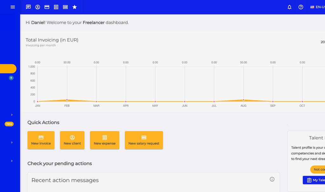Click the MAR data point on chart

tap(96, 102)
